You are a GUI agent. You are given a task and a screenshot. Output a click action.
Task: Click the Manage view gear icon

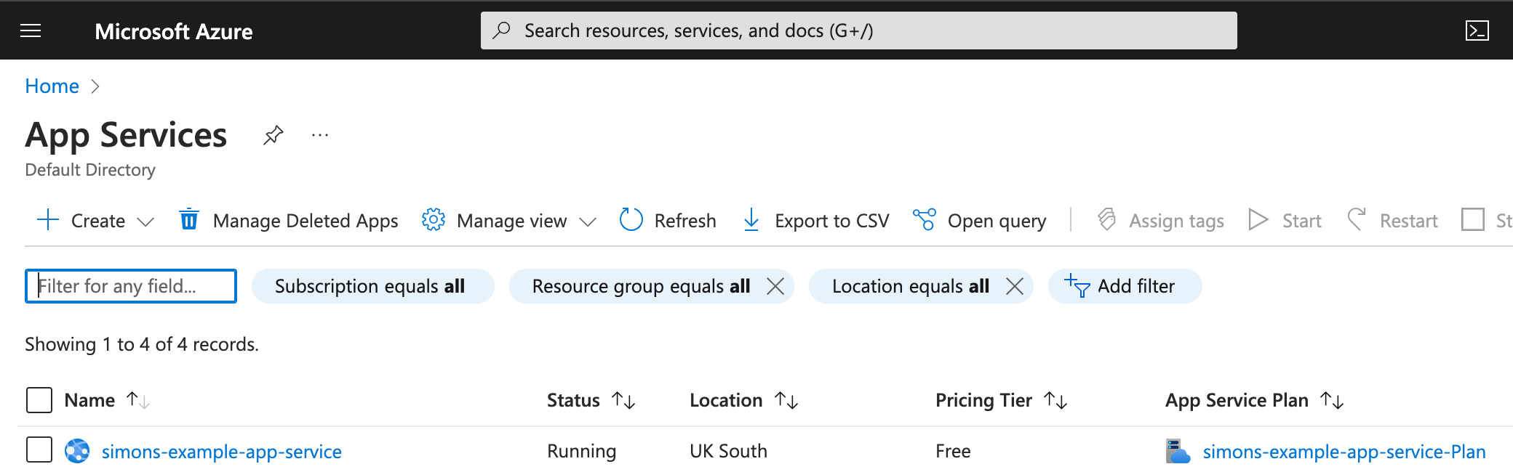[x=433, y=219]
